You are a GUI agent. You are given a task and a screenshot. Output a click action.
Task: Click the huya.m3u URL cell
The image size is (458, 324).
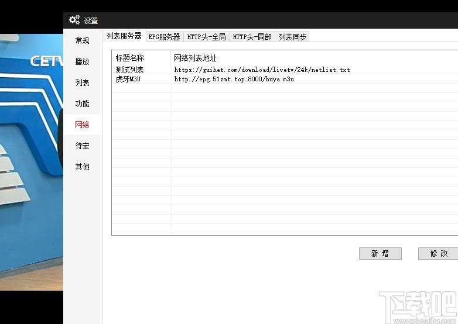point(234,79)
